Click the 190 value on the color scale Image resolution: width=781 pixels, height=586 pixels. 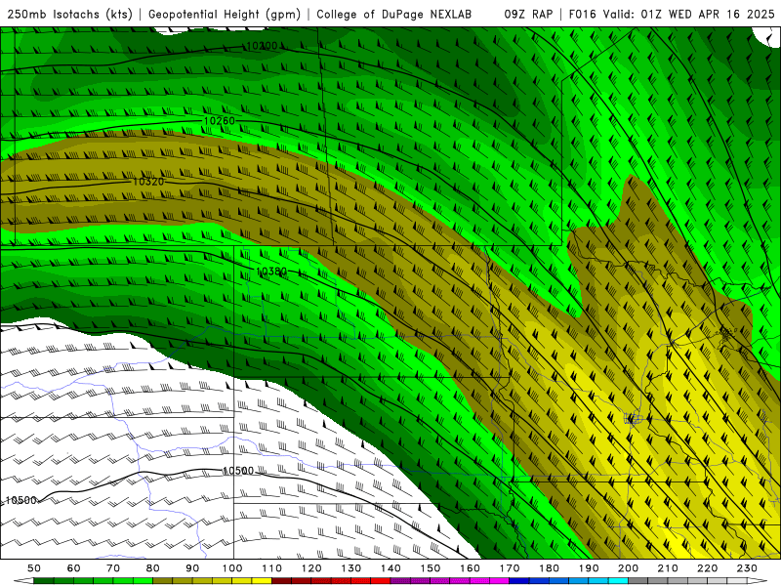(x=590, y=568)
